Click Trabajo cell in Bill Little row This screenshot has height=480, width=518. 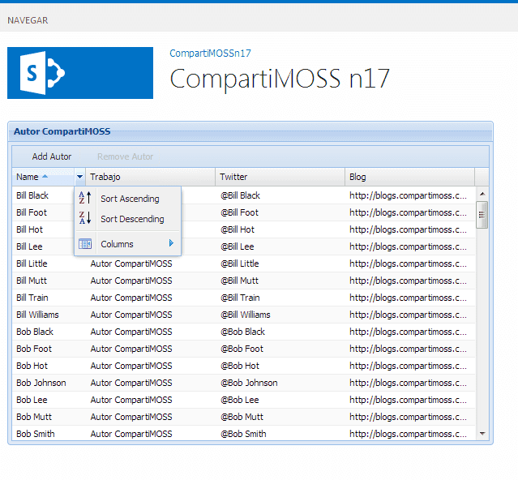click(151, 264)
